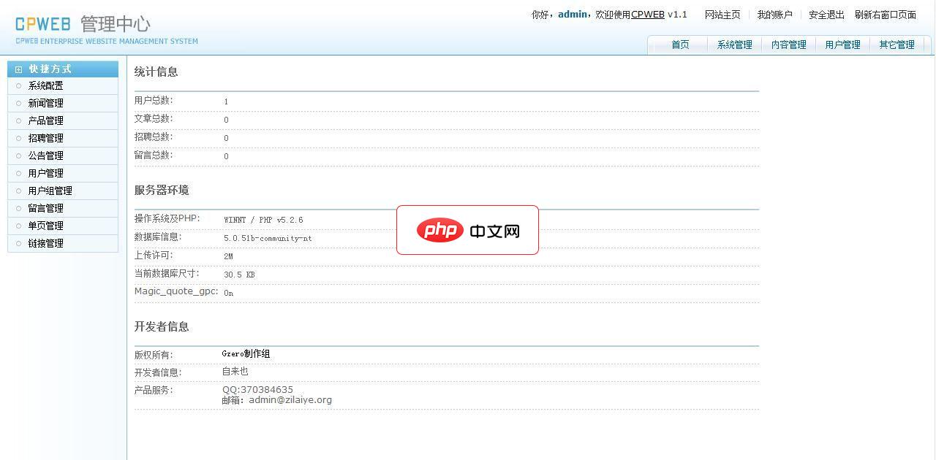Switch to the 其它管理 tab
Screen dimensions: 936x460
coord(897,45)
